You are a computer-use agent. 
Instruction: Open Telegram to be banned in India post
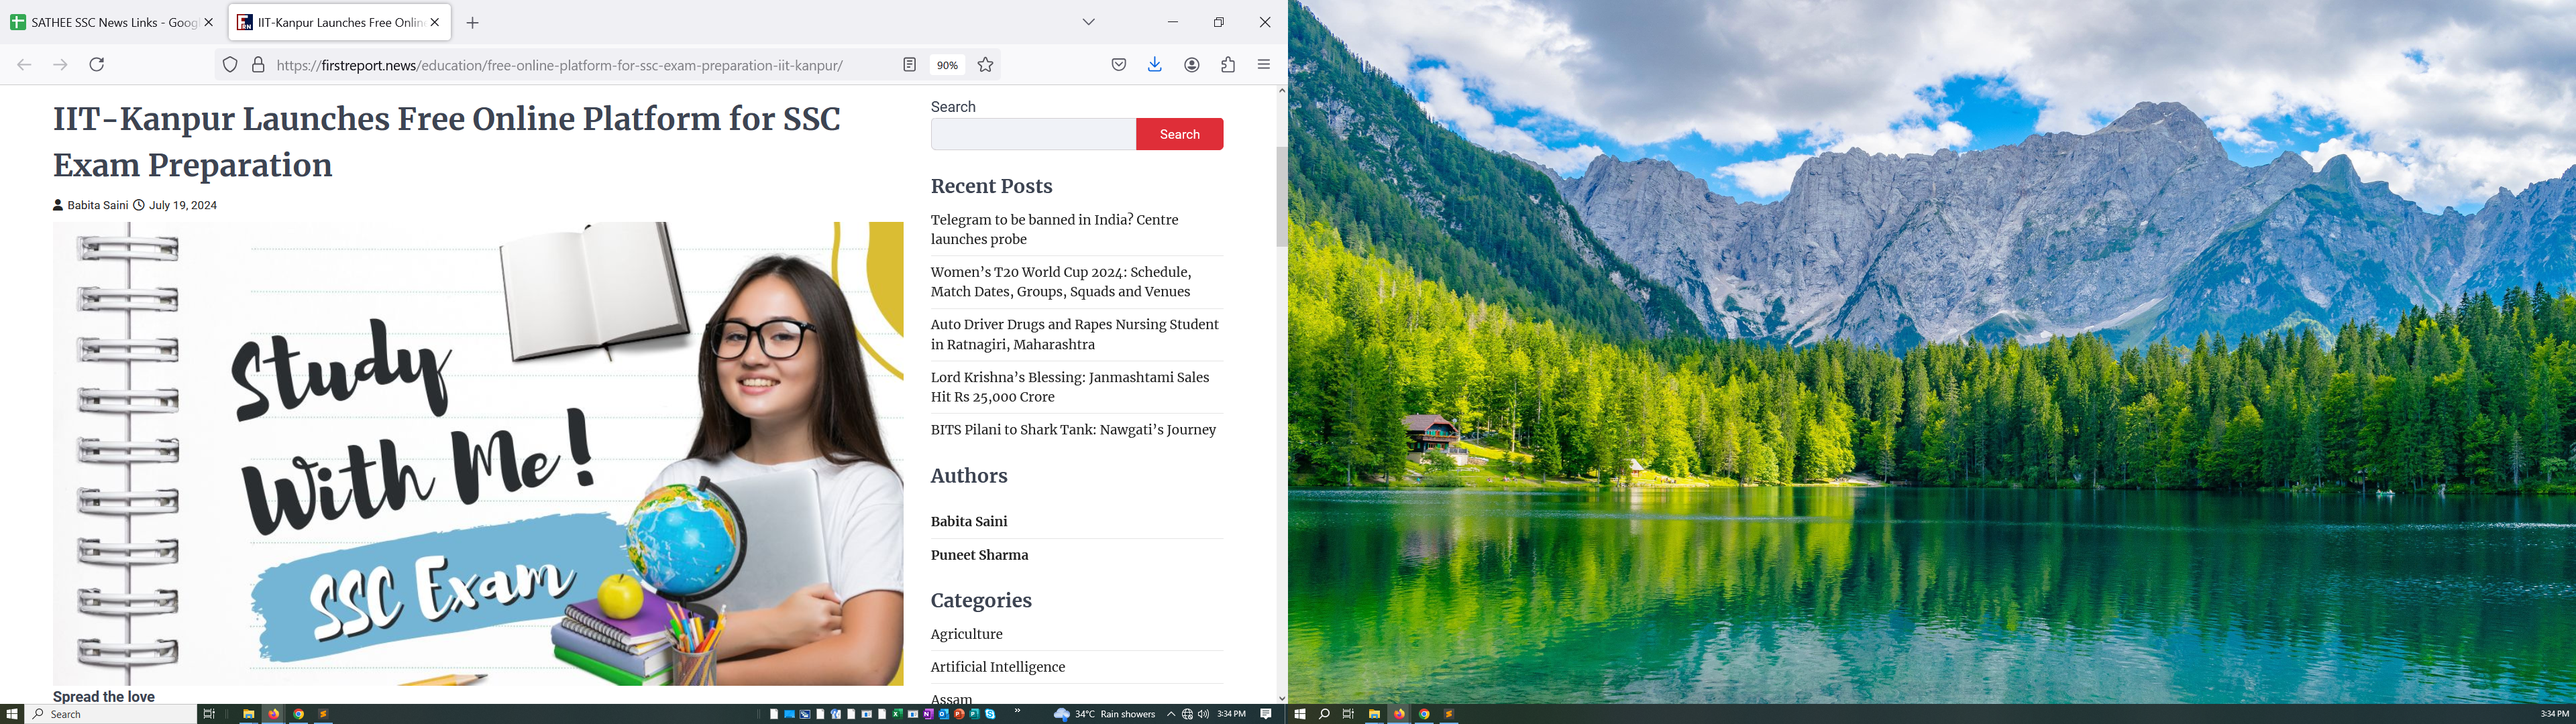click(1054, 230)
